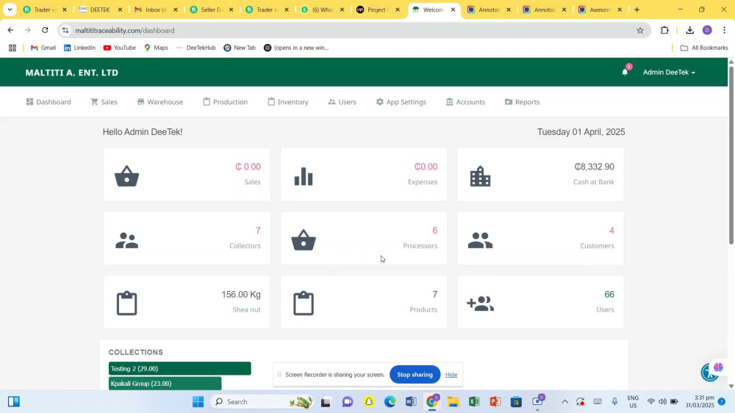Screen dimensions: 735x413
Task: Click the Processors basket icon
Action: pyautogui.click(x=304, y=240)
